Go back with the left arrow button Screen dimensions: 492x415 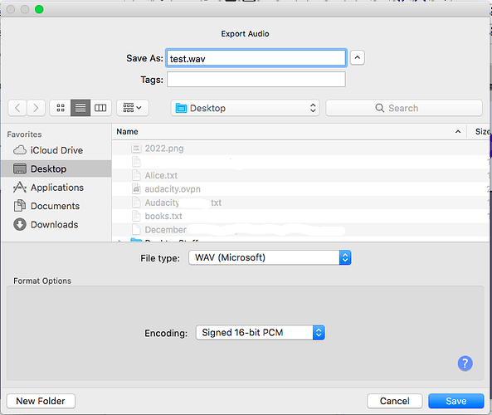pos(17,108)
